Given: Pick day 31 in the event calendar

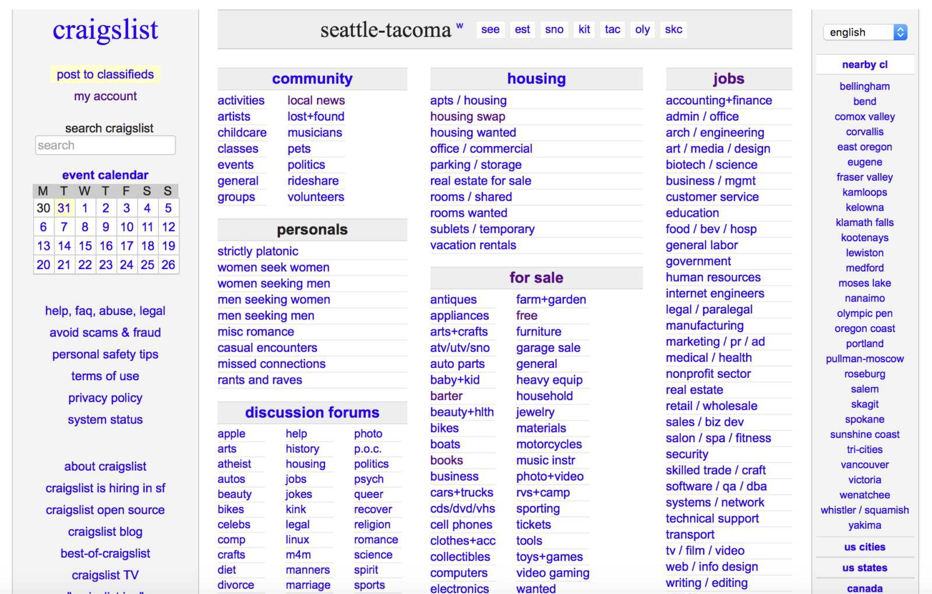Looking at the screenshot, I should 64,208.
